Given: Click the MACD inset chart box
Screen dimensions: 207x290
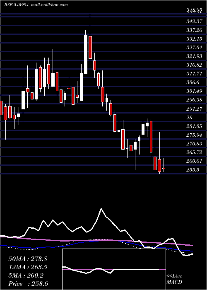Looking at the screenshot, I should (114, 269).
